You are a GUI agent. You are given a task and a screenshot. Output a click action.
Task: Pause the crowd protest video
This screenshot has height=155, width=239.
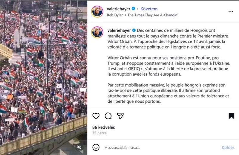coord(44,77)
